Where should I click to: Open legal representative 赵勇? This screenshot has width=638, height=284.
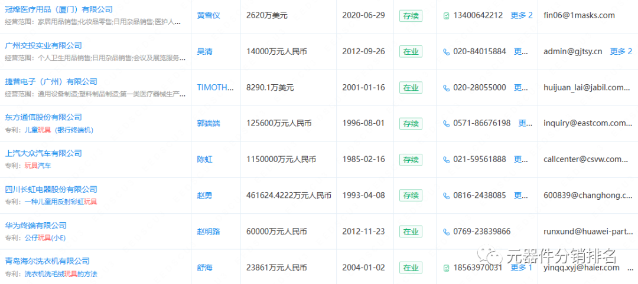204,196
